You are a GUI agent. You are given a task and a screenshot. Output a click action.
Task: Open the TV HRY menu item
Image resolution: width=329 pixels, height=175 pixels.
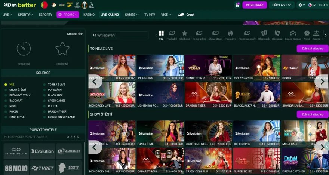(x=150, y=15)
